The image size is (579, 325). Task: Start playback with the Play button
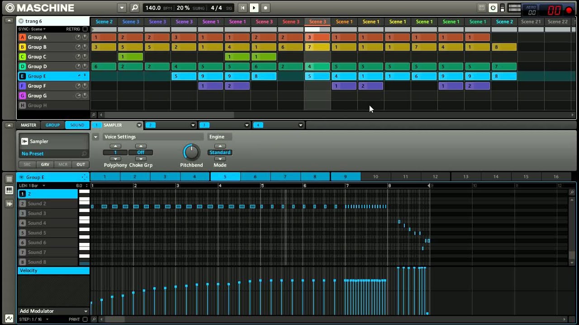pyautogui.click(x=254, y=8)
